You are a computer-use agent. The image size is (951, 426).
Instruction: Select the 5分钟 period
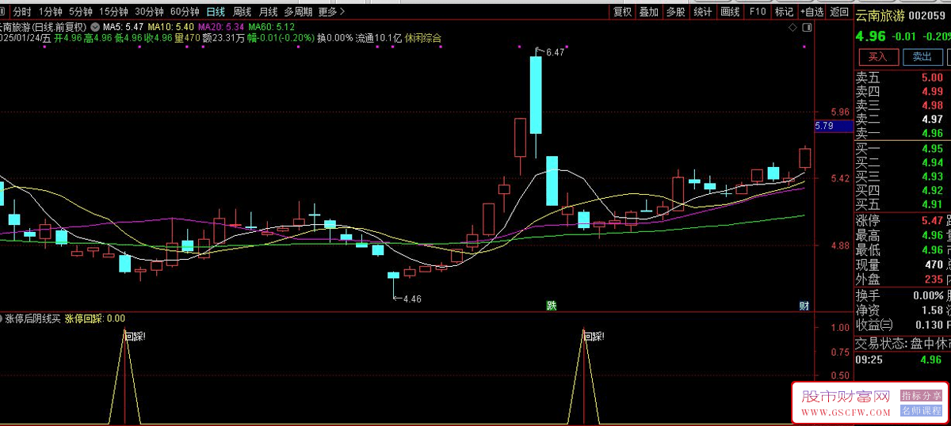[81, 12]
